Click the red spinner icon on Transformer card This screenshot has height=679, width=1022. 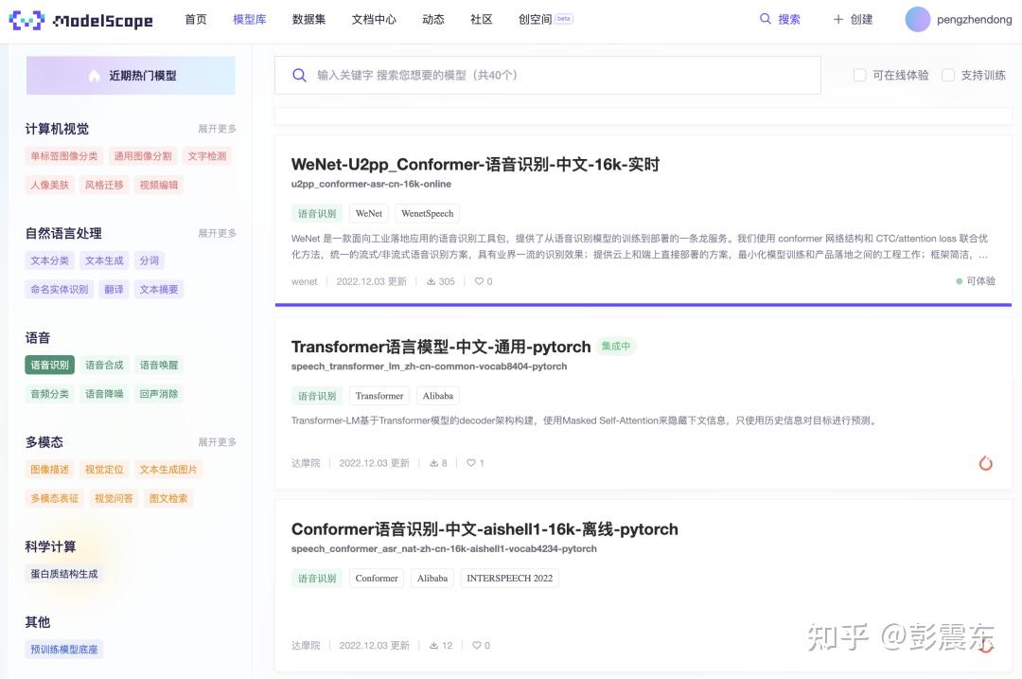pos(985,463)
